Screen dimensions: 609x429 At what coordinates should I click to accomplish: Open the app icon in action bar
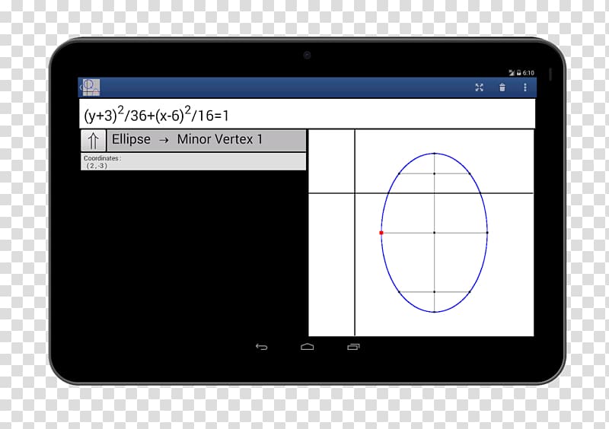click(x=91, y=87)
